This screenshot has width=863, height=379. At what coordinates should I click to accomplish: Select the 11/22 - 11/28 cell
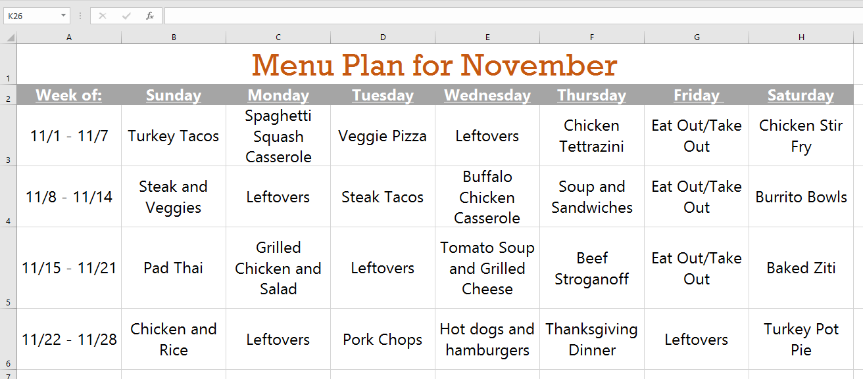[x=68, y=339]
